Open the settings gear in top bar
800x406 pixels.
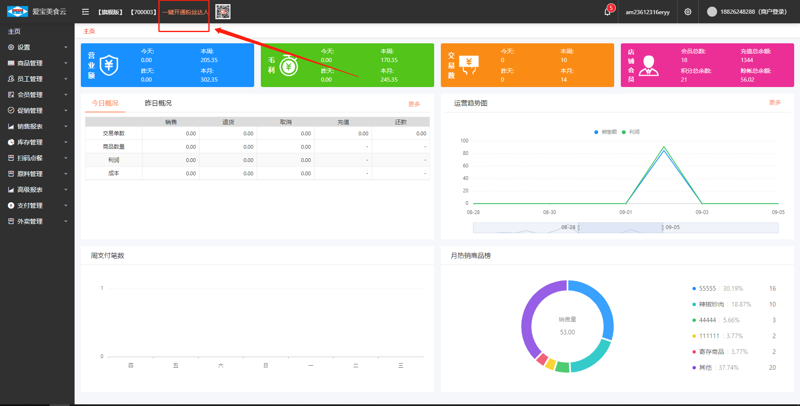[688, 12]
